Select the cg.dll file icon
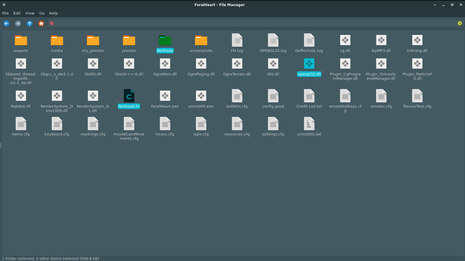This screenshot has height=261, width=465. 345,40
